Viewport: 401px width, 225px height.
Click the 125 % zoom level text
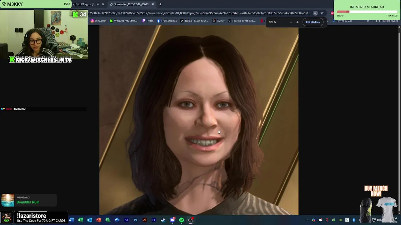click(x=273, y=22)
